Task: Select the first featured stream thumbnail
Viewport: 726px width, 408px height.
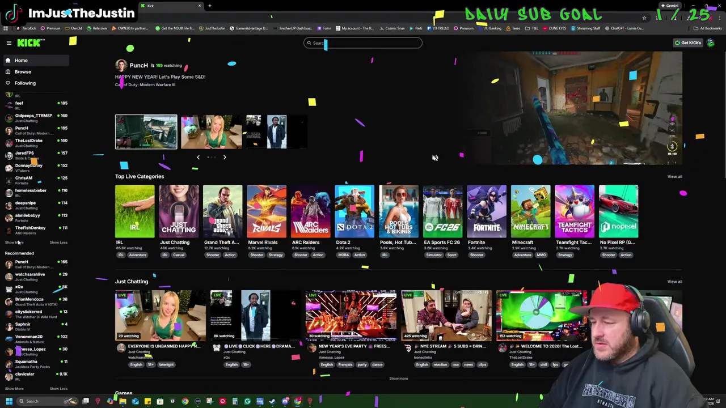Action: click(146, 132)
